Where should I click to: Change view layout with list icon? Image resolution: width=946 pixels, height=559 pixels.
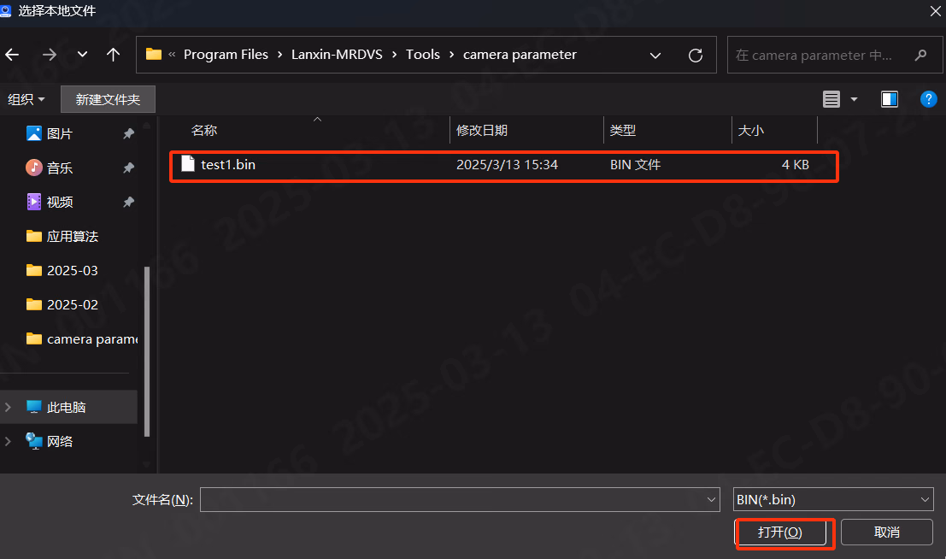click(x=831, y=99)
